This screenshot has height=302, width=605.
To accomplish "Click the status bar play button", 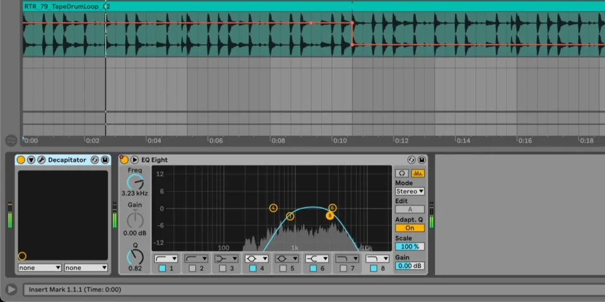I will [11, 289].
